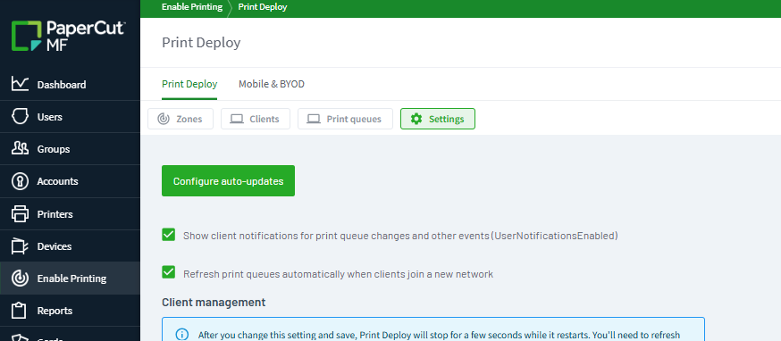Open Dashboard chart icon in sidebar
Image resolution: width=781 pixels, height=341 pixels.
click(x=20, y=84)
